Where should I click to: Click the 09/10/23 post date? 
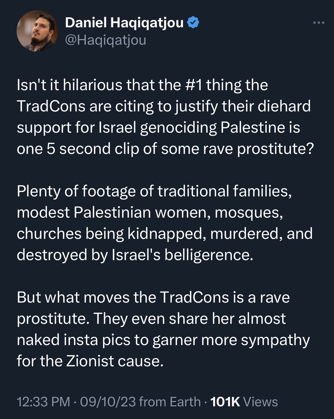[108, 402]
